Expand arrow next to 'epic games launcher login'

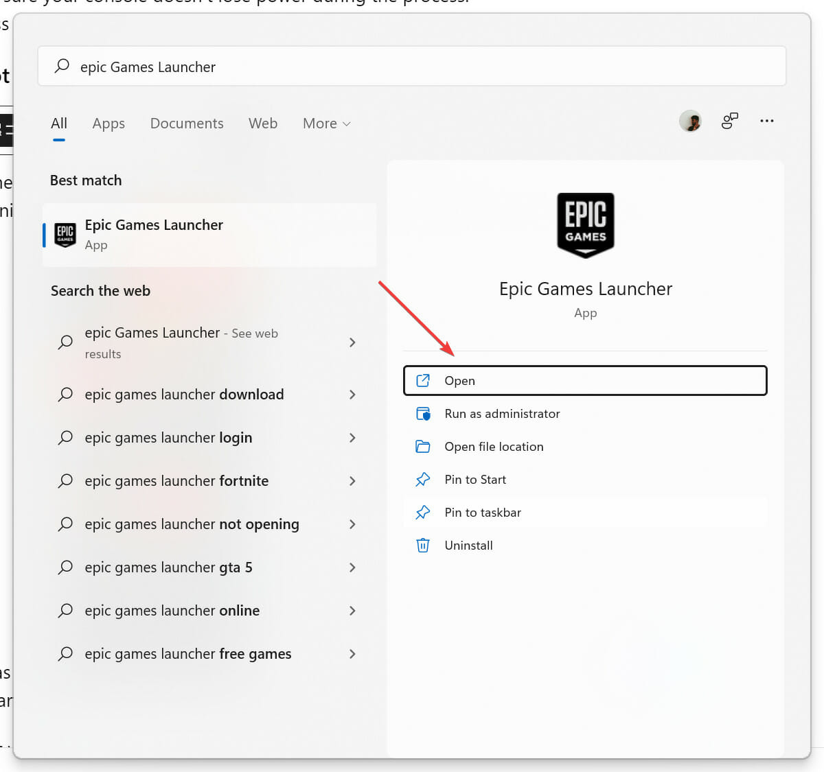click(352, 438)
